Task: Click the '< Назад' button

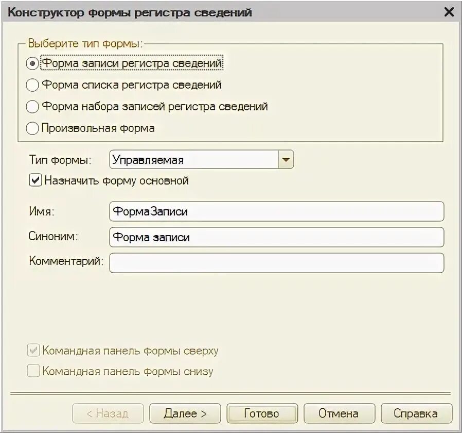Action: (x=108, y=413)
